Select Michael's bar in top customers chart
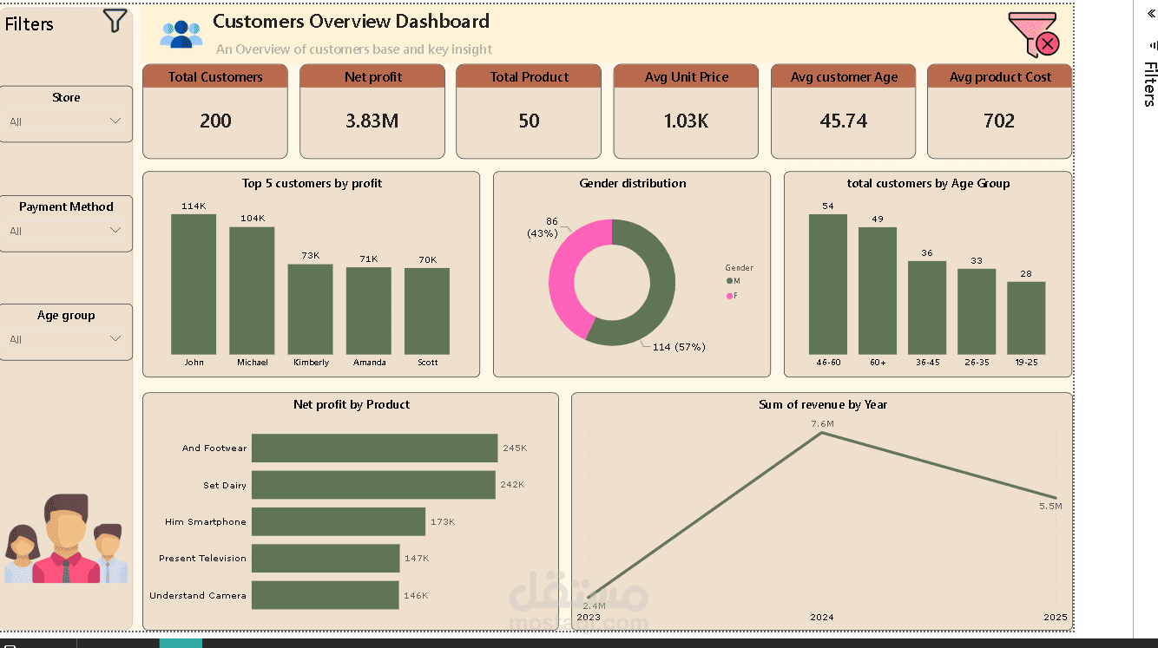1158x648 pixels. click(252, 291)
